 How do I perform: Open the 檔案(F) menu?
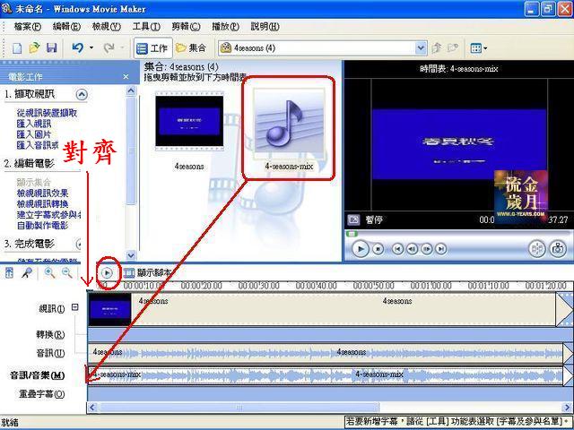(28, 26)
